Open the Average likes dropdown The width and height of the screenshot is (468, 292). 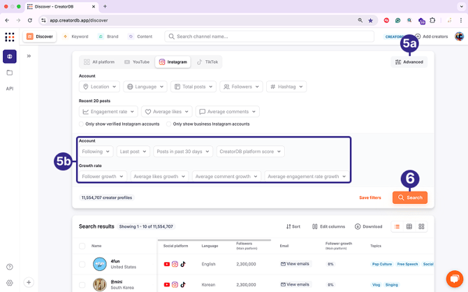pos(167,112)
